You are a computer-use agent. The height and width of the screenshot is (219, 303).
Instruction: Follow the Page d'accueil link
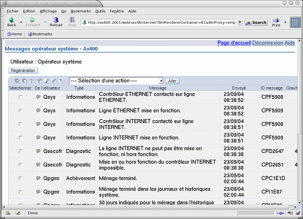point(234,43)
